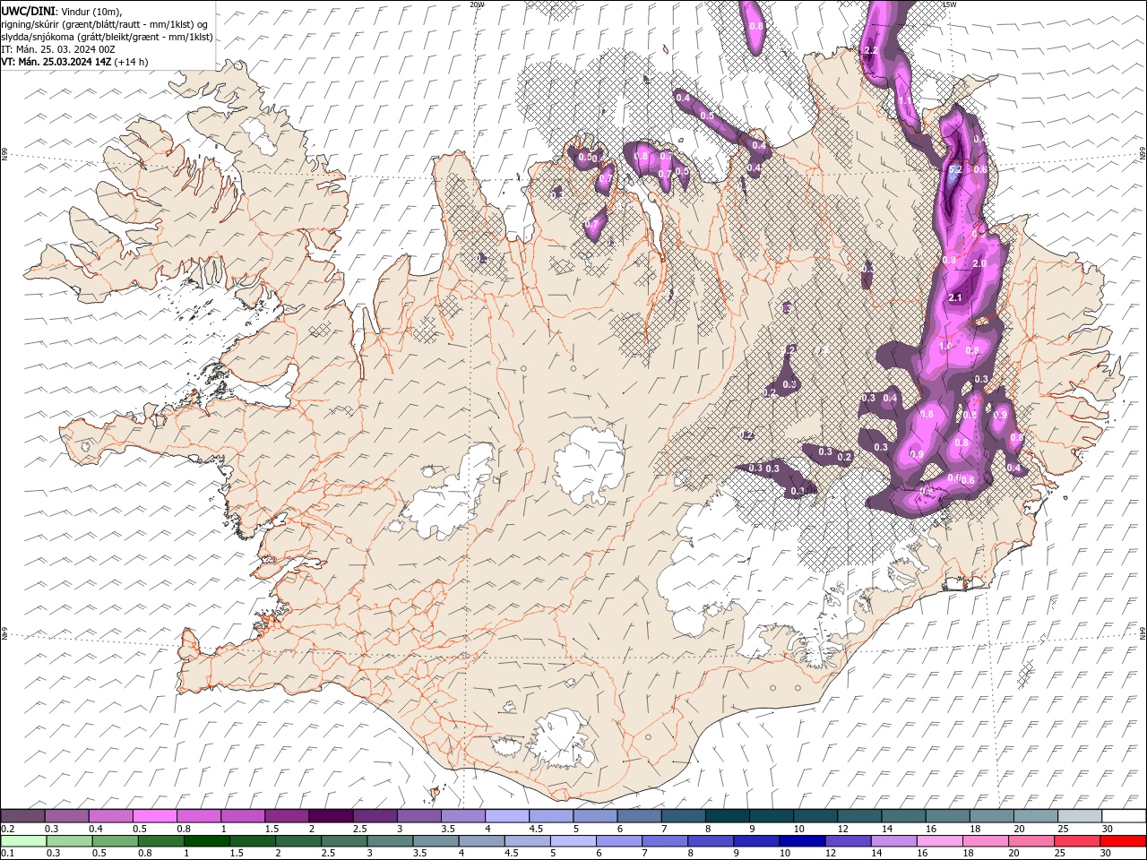Click the 'UWC/DINI: Vindur (10m)' title line
This screenshot has width=1147, height=860.
62,10
